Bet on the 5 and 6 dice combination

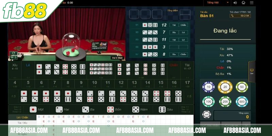tap(178, 96)
